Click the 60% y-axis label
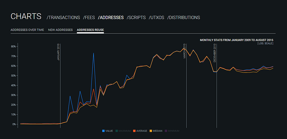287x139 pixels. pos(13,66)
